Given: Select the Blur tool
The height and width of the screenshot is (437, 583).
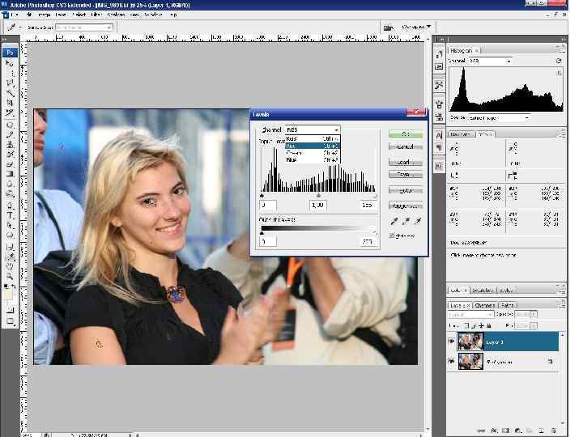Looking at the screenshot, I should coord(10,184).
